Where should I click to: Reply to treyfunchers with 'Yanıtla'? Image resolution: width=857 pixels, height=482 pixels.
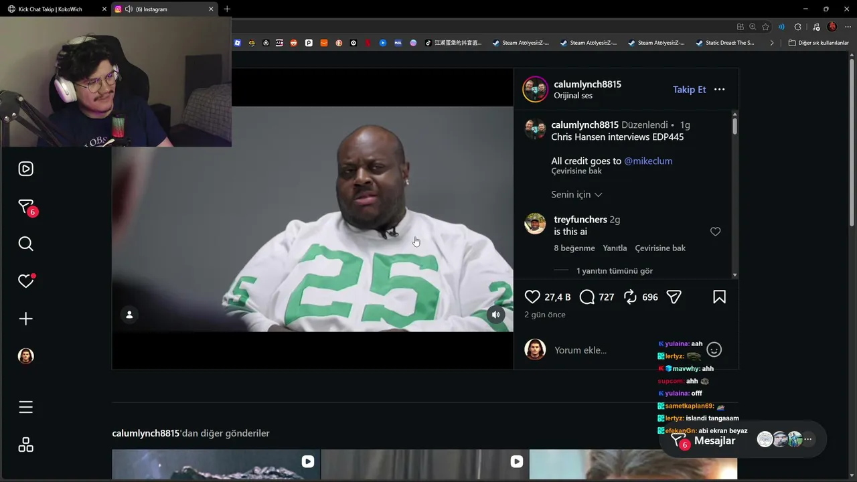pyautogui.click(x=615, y=248)
